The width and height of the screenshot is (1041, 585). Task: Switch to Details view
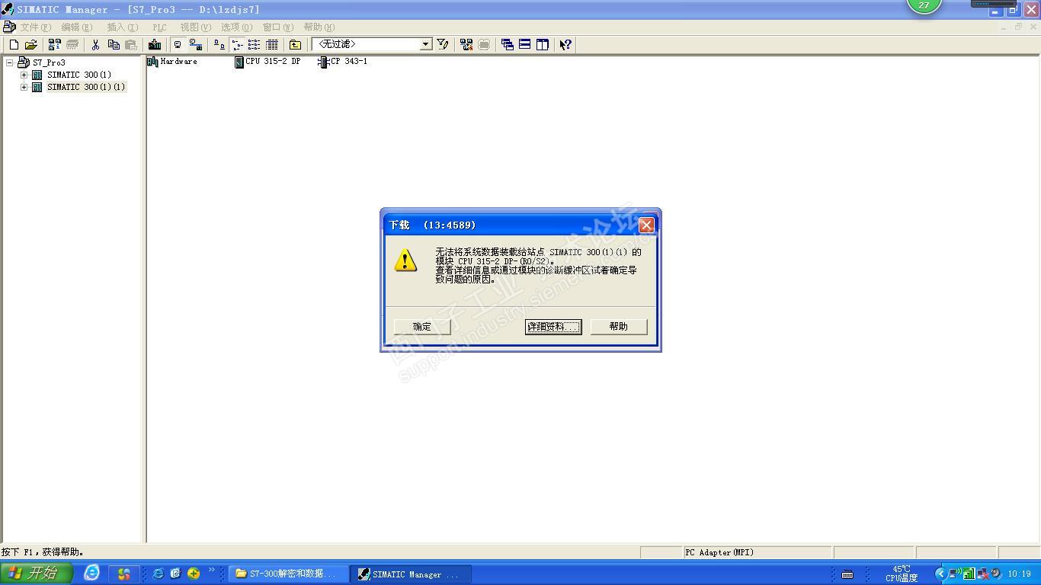[x=272, y=45]
